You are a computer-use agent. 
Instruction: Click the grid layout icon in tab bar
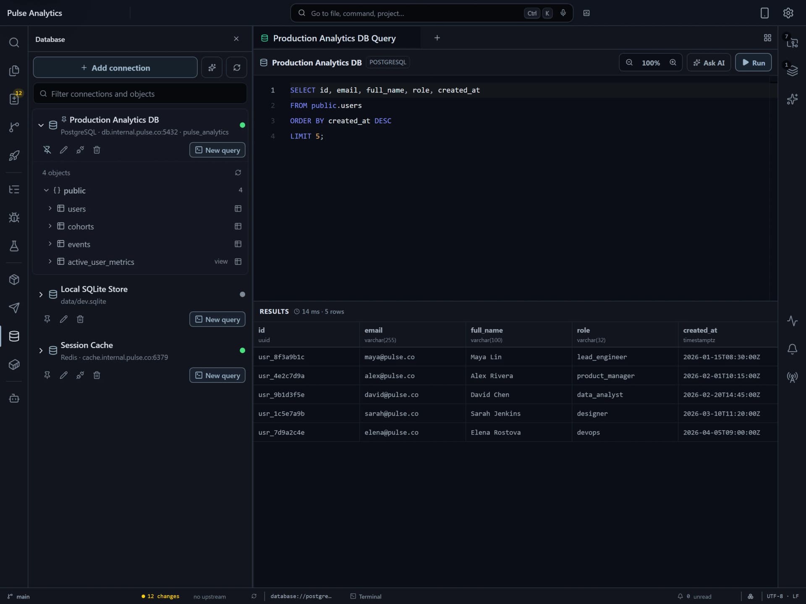(767, 38)
